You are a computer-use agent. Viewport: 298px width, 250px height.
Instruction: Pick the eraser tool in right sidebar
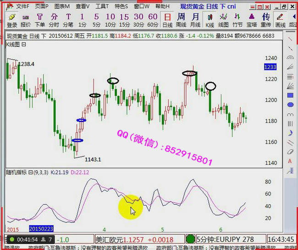pyautogui.click(x=290, y=152)
